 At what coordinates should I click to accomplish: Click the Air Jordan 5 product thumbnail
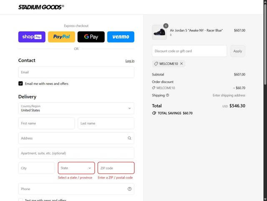click(x=159, y=32)
